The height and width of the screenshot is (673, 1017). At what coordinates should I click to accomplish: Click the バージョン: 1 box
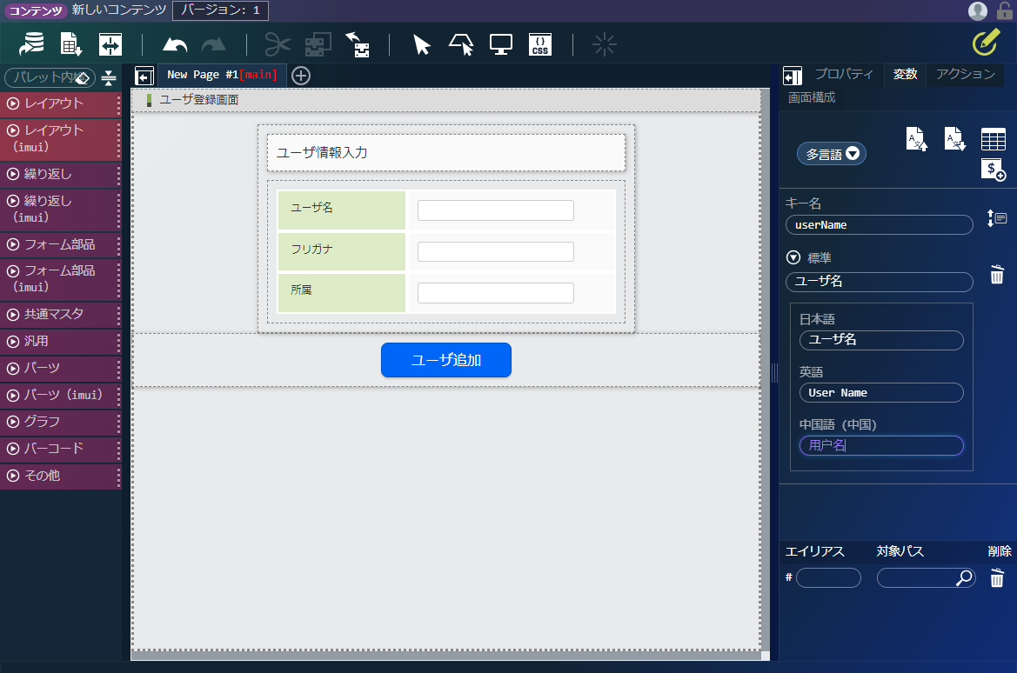220,10
